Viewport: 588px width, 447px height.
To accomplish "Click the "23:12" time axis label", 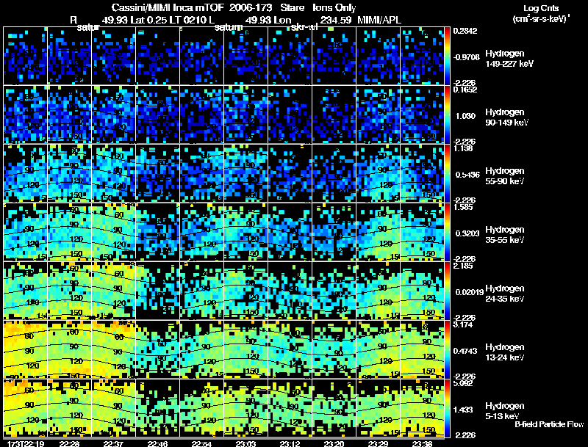I will coord(290,443).
